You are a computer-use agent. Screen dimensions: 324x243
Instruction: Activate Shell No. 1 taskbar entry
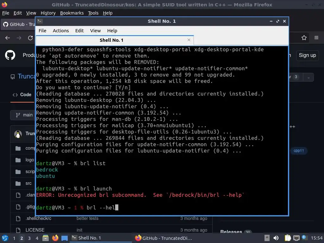coord(101,238)
